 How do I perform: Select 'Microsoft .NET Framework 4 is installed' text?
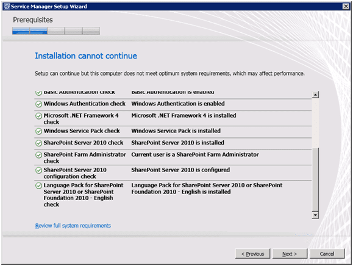click(x=184, y=115)
